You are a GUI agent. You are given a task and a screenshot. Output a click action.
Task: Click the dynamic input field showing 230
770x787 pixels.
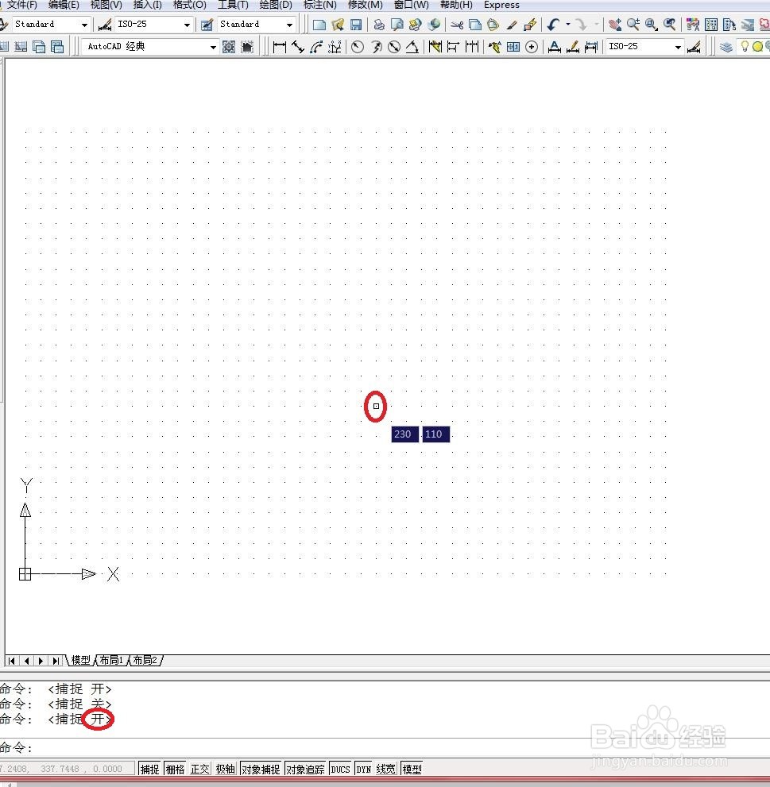404,434
